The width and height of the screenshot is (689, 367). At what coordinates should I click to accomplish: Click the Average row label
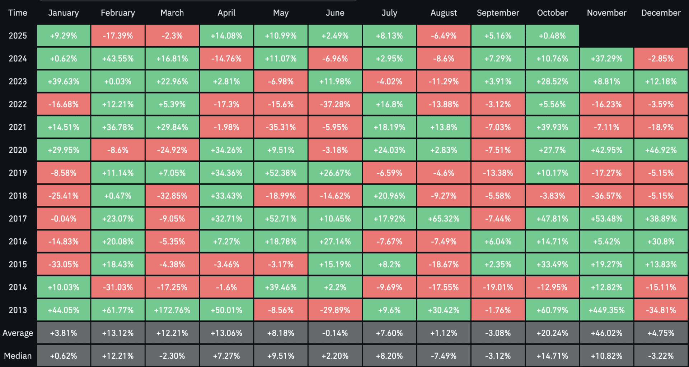18,333
